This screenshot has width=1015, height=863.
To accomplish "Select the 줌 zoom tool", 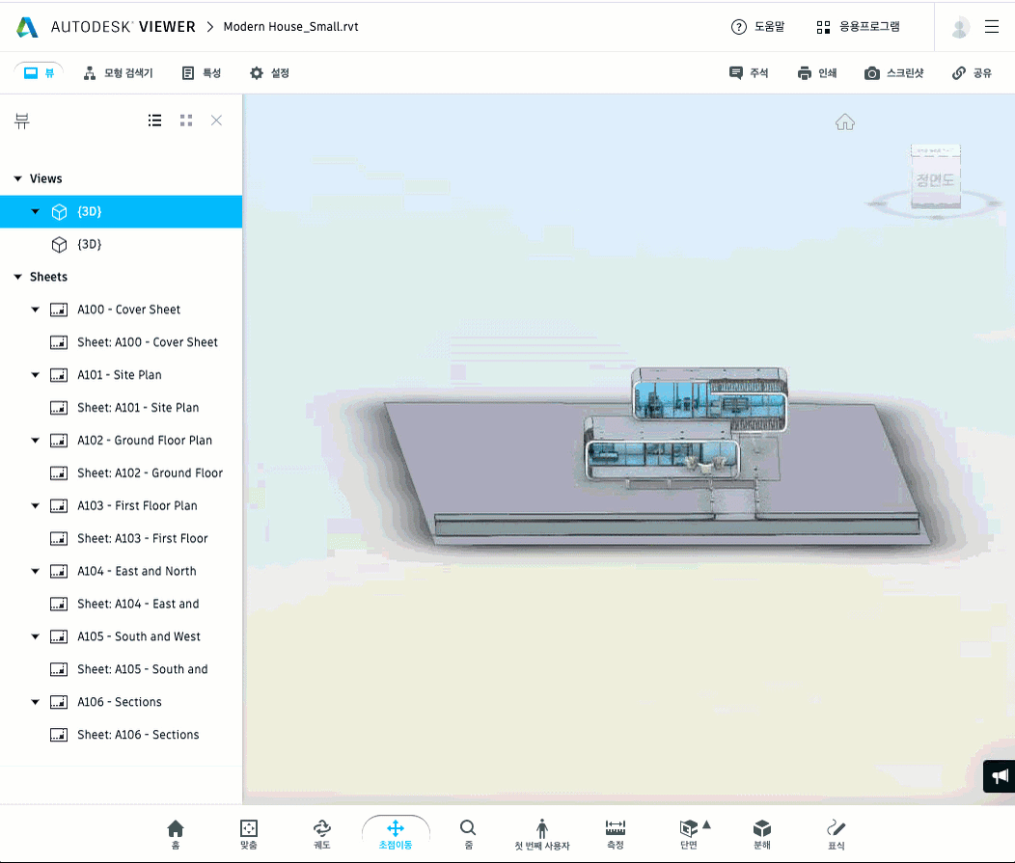I will (x=468, y=834).
